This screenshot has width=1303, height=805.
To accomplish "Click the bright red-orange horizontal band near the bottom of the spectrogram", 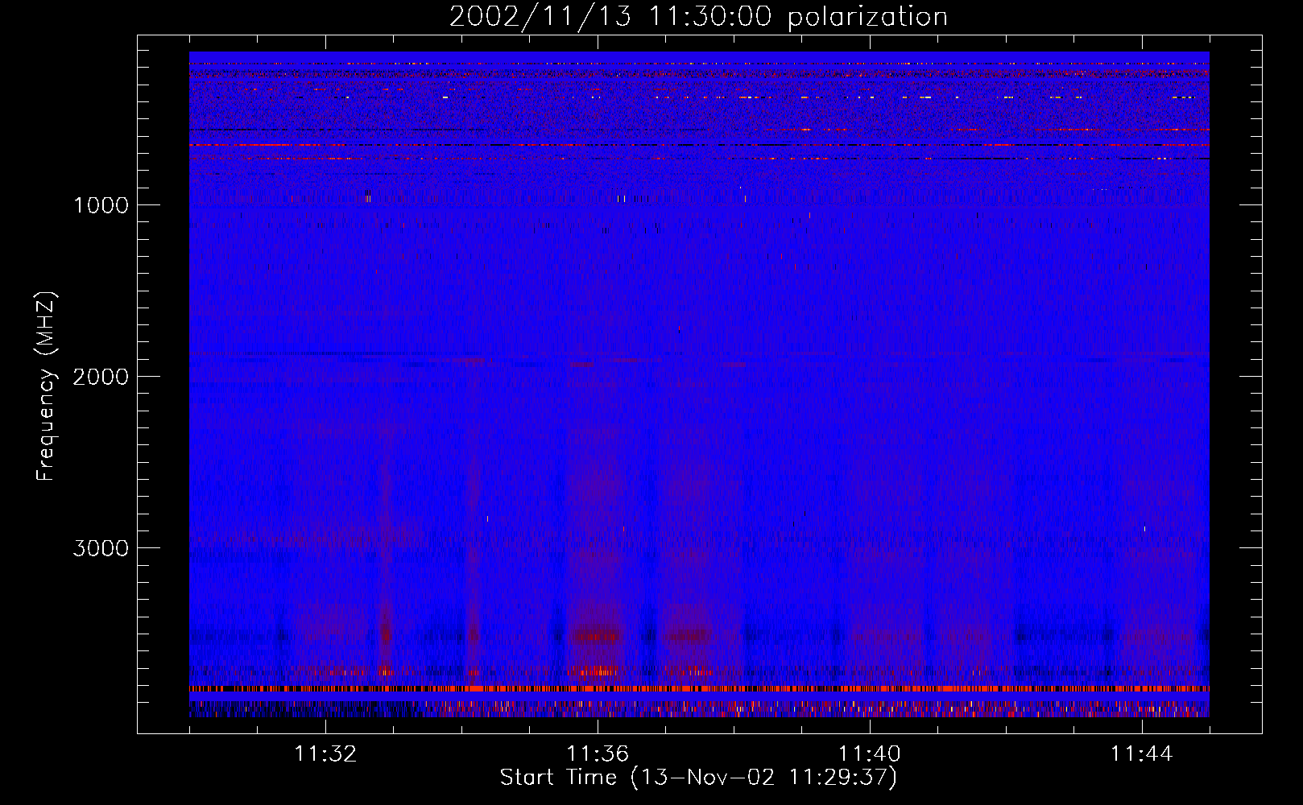I will pyautogui.click(x=699, y=689).
